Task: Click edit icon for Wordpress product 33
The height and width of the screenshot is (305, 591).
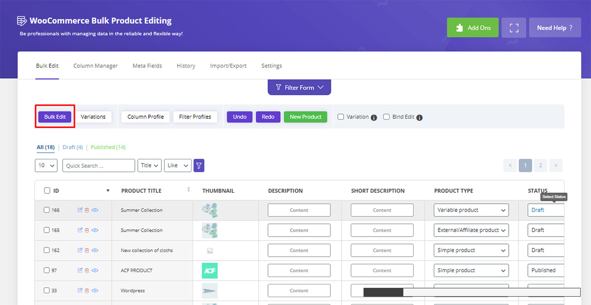Action: click(x=80, y=291)
